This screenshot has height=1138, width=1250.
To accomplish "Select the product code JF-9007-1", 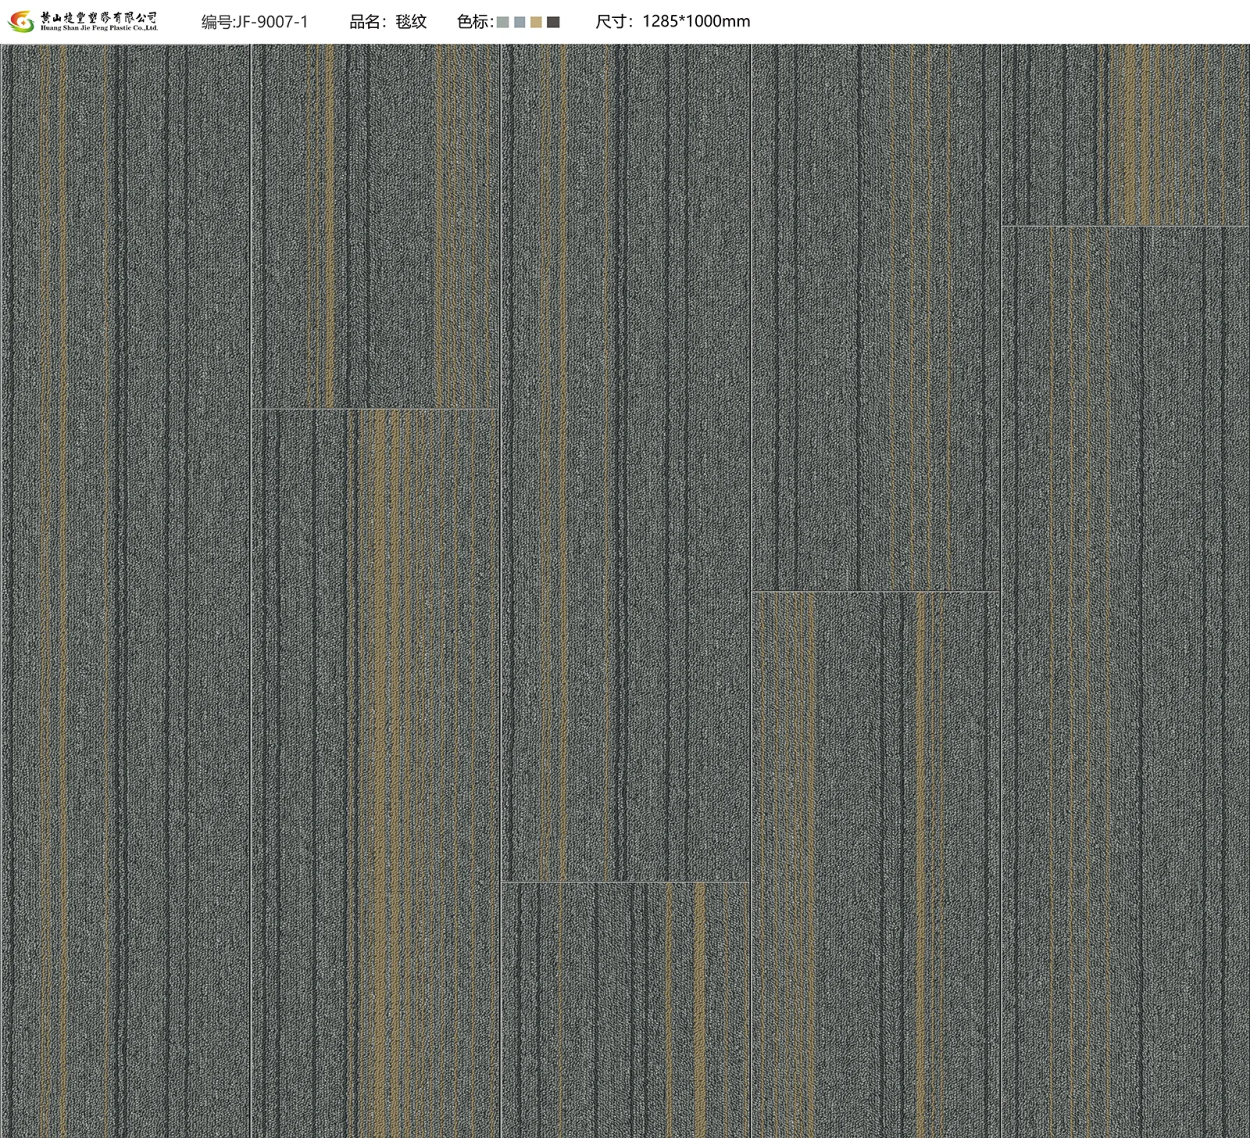I will [x=255, y=22].
